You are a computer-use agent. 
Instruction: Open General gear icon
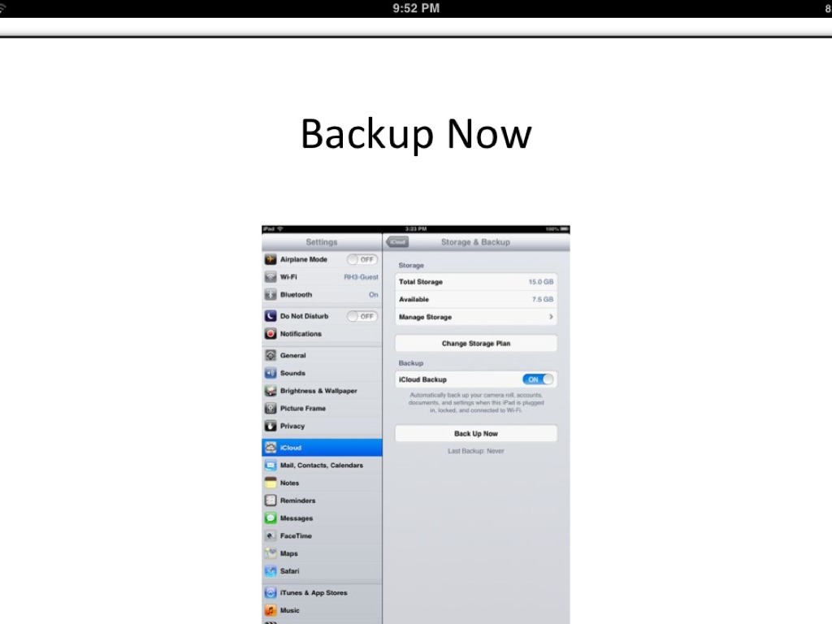[271, 356]
